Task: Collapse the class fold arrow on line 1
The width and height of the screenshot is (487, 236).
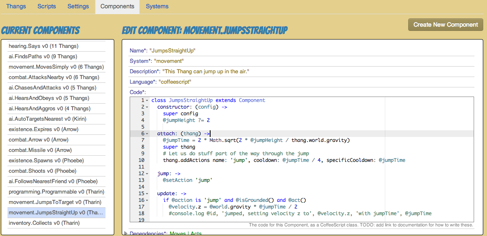Action: 147,100
